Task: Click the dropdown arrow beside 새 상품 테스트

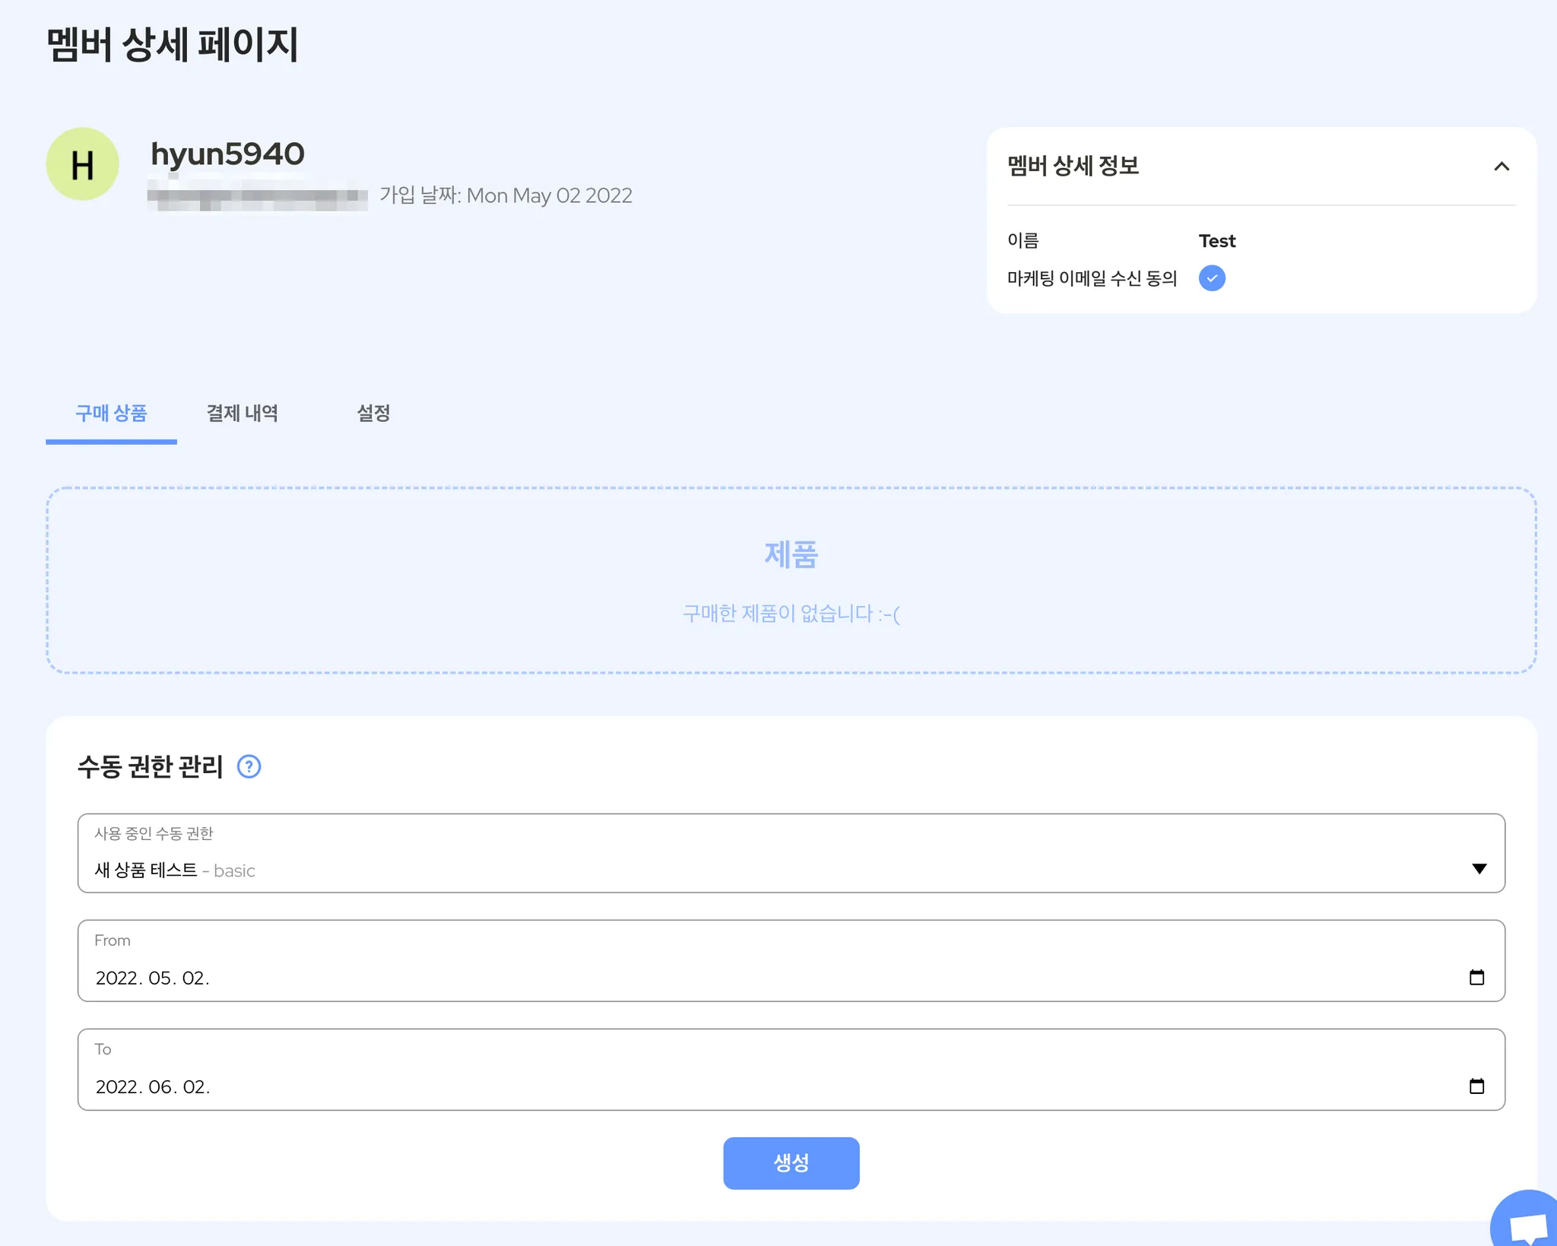Action: (1479, 869)
